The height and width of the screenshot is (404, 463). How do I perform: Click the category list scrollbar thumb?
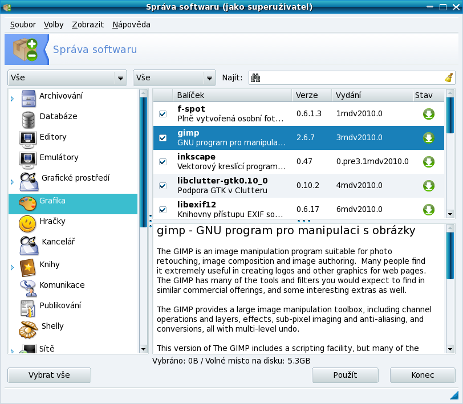[x=143, y=162]
